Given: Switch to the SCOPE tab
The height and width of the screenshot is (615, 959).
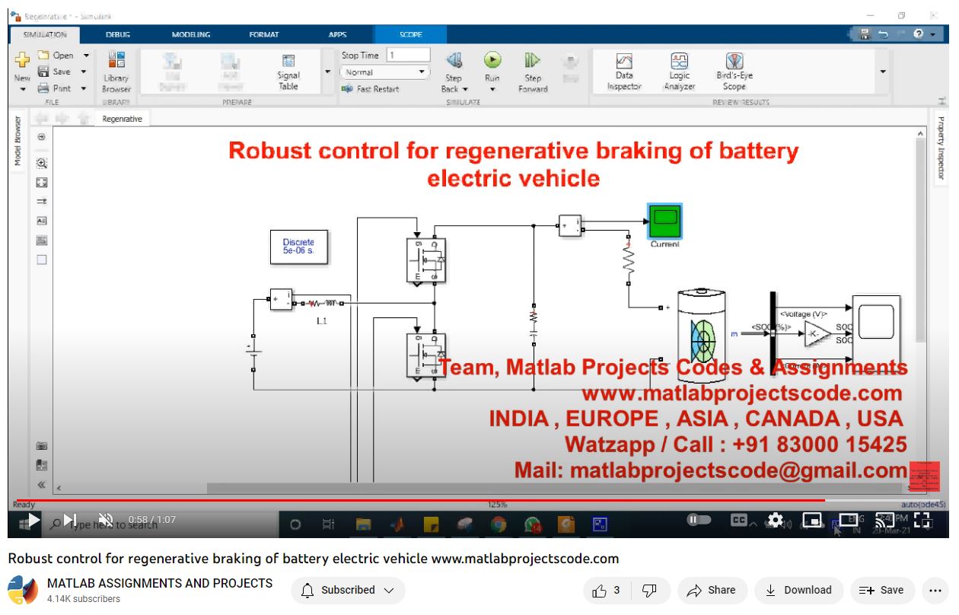Looking at the screenshot, I should tap(411, 34).
